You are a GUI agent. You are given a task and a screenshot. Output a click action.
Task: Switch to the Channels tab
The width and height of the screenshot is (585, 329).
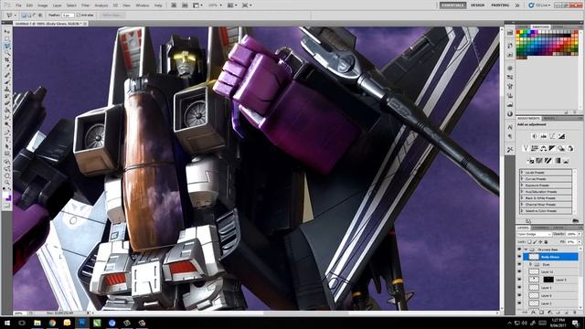(x=540, y=228)
